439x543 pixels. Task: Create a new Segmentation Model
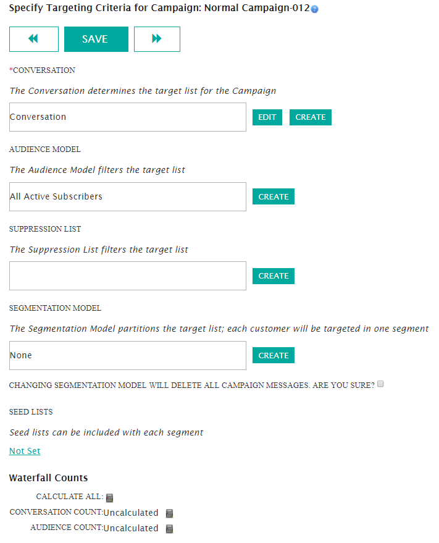274,355
